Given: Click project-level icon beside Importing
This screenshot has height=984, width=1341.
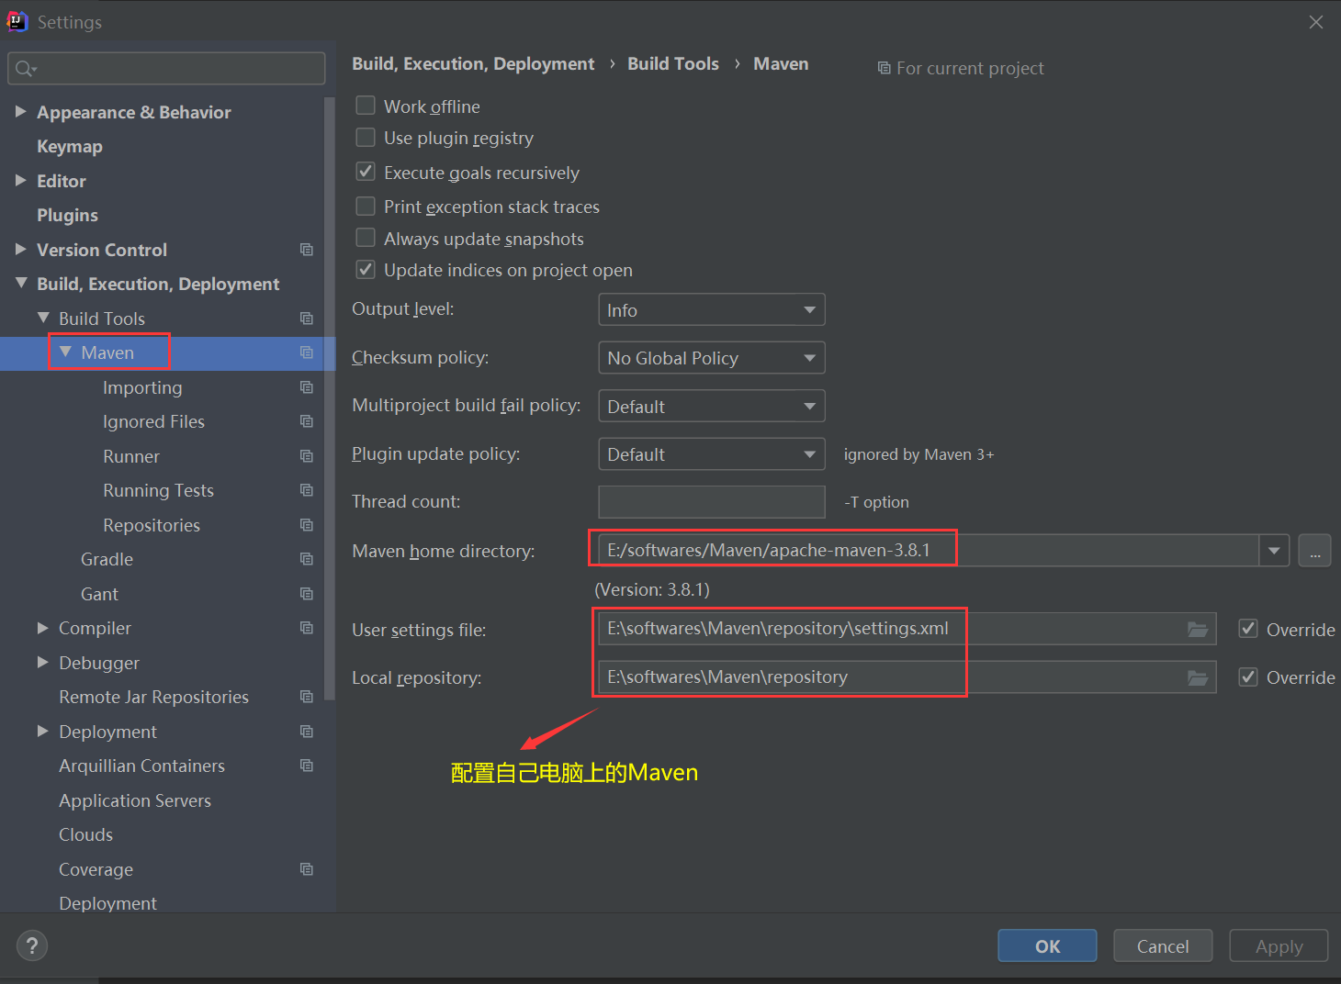Looking at the screenshot, I should [307, 387].
